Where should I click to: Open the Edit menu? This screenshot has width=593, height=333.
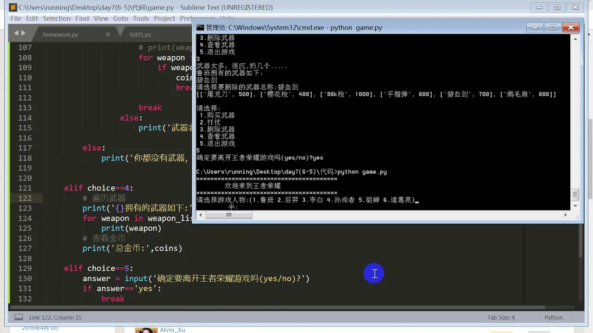point(32,18)
